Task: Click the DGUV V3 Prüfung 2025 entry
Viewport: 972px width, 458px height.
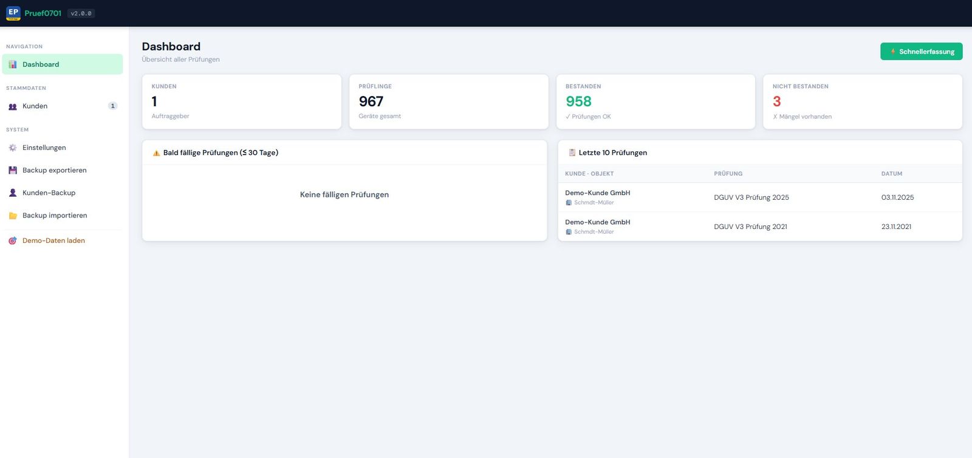Action: 751,197
